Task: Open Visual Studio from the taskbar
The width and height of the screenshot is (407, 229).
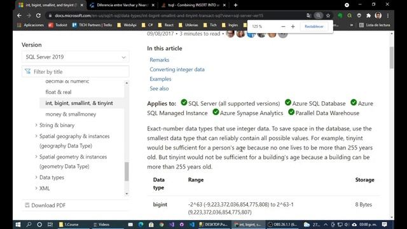Action: (172, 225)
